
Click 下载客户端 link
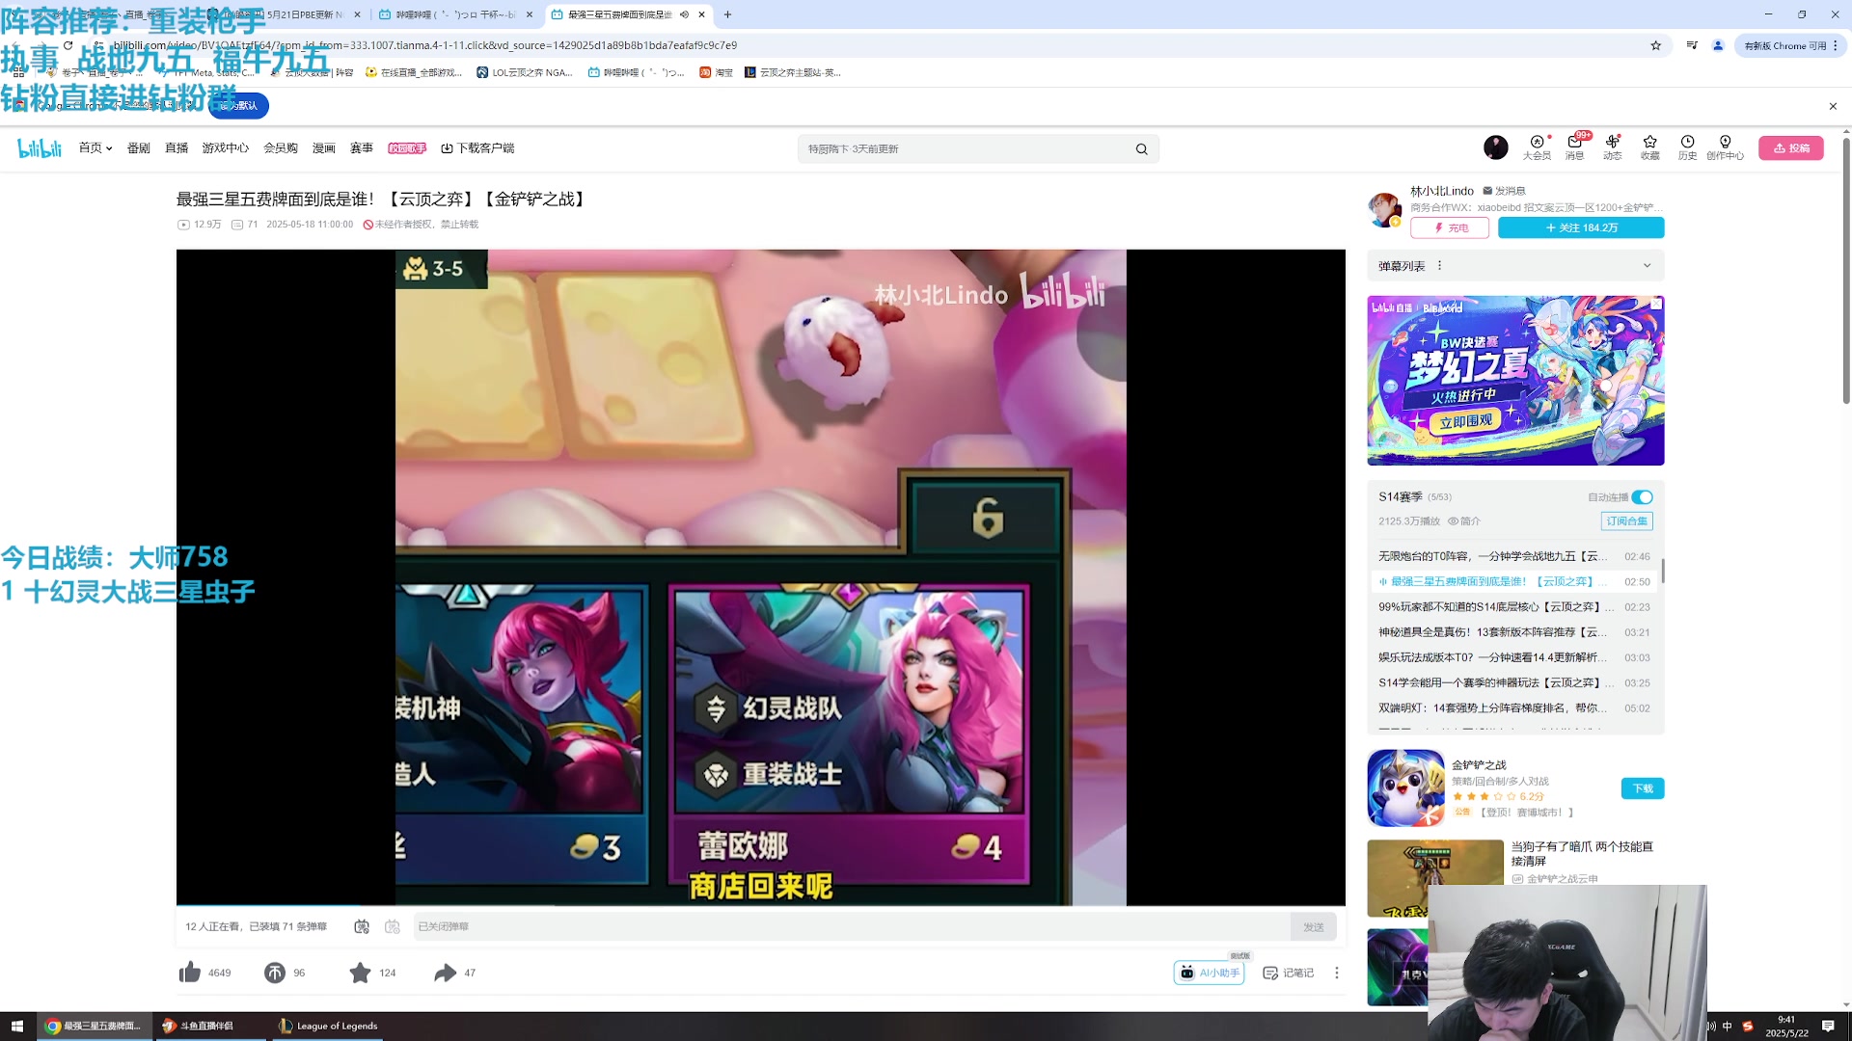(x=477, y=147)
